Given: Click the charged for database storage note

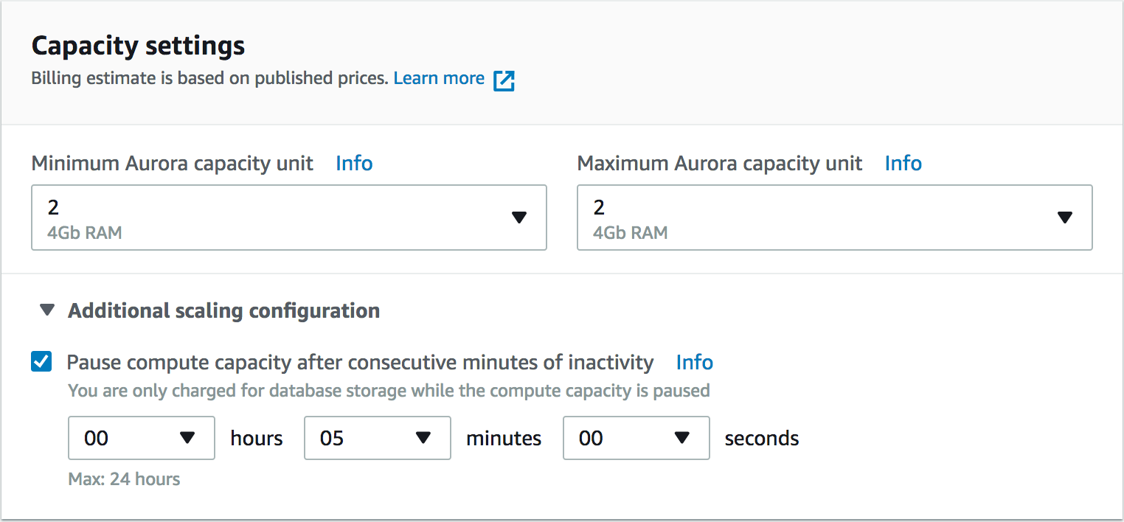Looking at the screenshot, I should coord(389,390).
